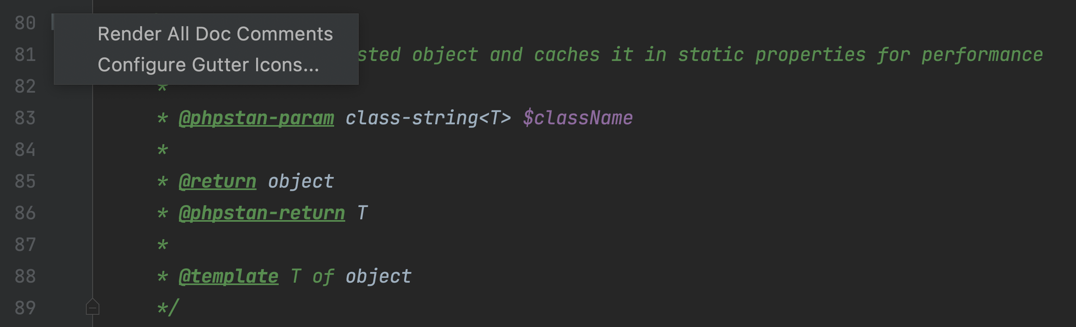1076x327 pixels.
Task: Click the @phpstan-return tag link
Action: coord(262,213)
